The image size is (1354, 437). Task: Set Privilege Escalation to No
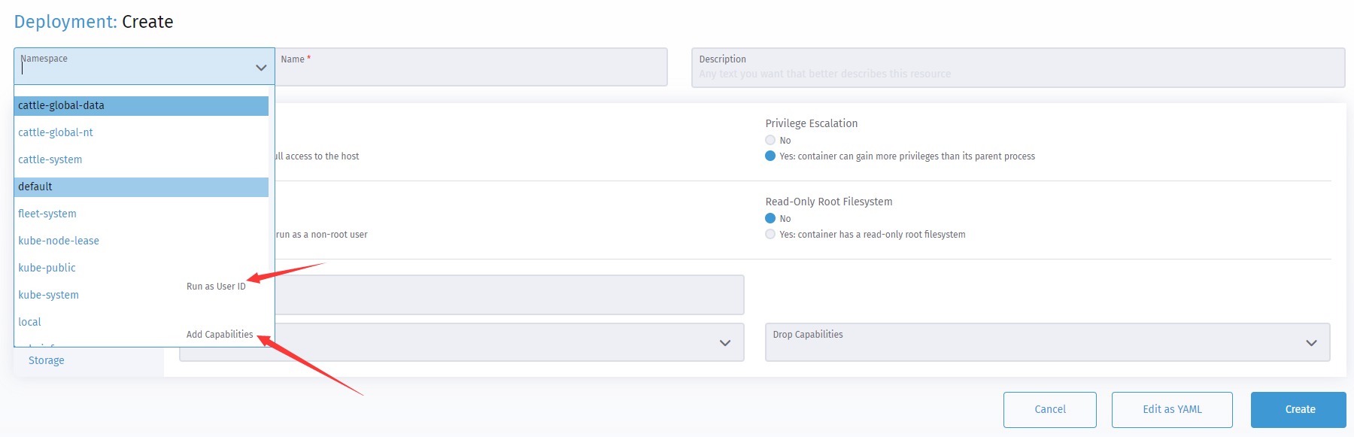click(770, 140)
